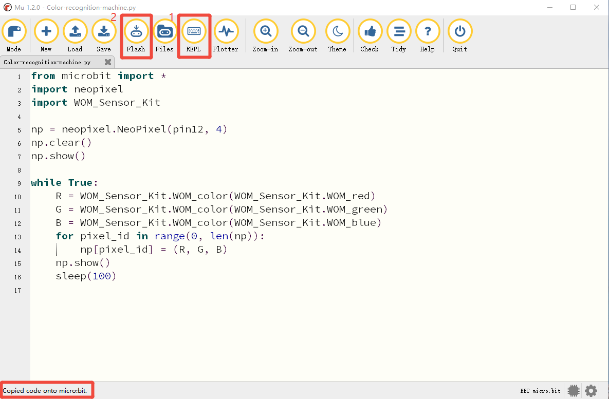Tidy the code formatting
This screenshot has width=609, height=399.
399,36
